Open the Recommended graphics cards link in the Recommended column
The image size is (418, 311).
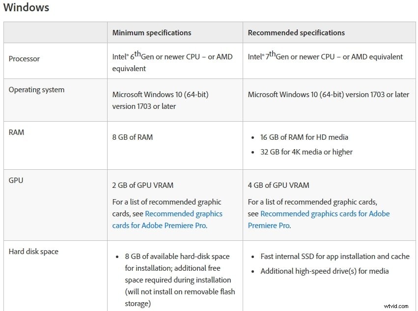(x=325, y=214)
